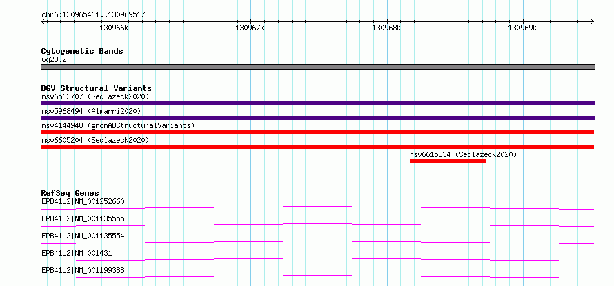Click the 130968k ruler tick label
Screen dimensions: 614x286
[387, 28]
